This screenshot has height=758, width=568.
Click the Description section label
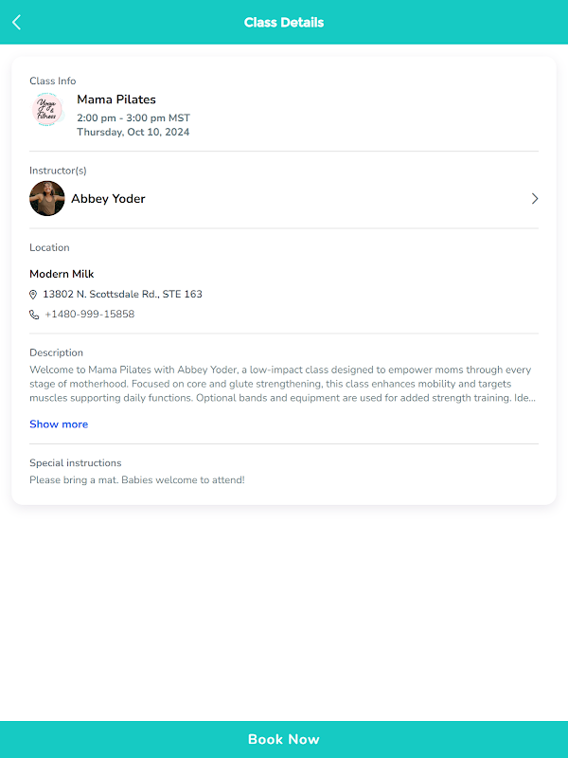click(56, 352)
